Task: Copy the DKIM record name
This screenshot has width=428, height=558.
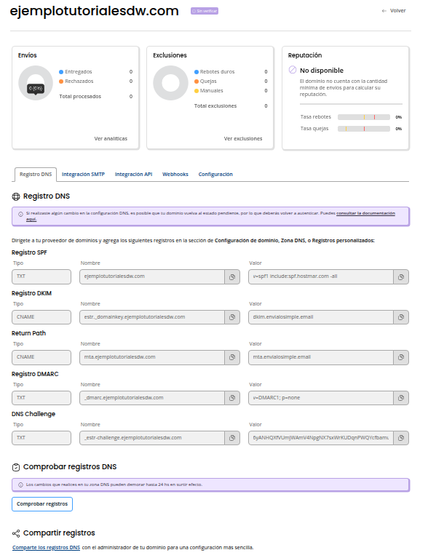Action: [232, 317]
